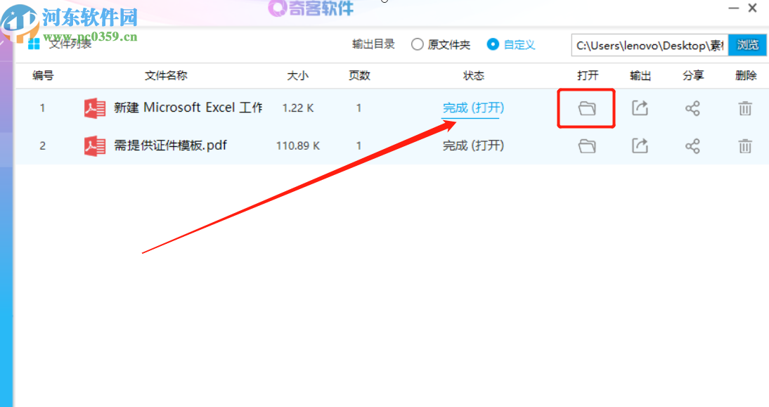Image resolution: width=769 pixels, height=407 pixels.
Task: Open completed file via 完成 (打开) in row 1
Action: (473, 108)
